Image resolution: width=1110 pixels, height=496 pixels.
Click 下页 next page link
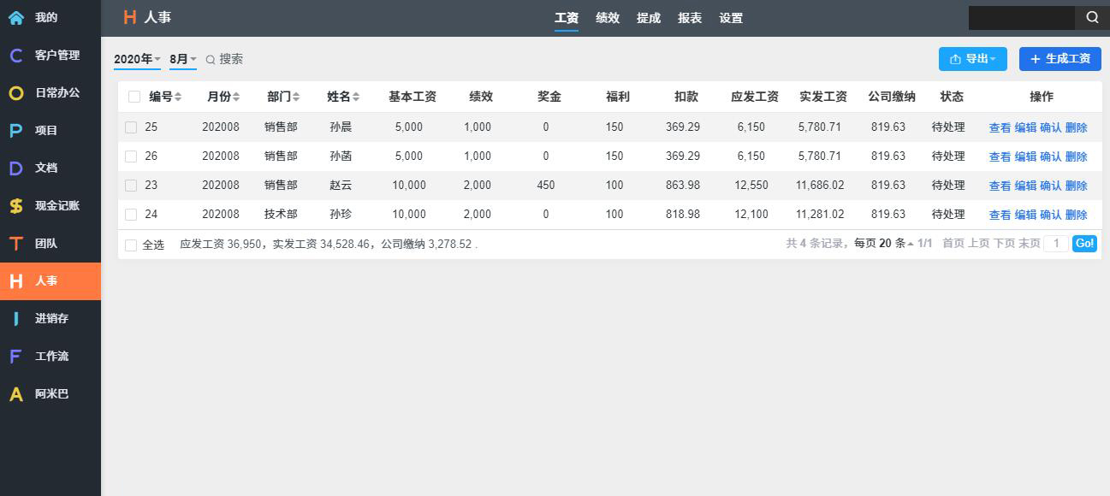point(1004,244)
